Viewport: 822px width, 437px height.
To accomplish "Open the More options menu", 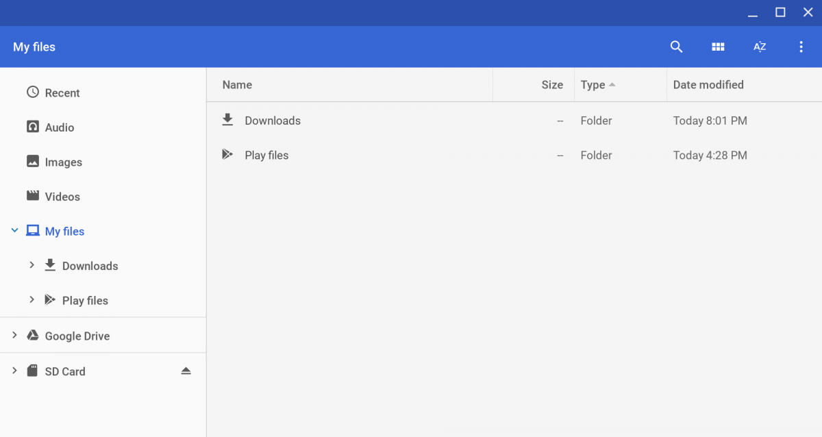I will (x=801, y=47).
